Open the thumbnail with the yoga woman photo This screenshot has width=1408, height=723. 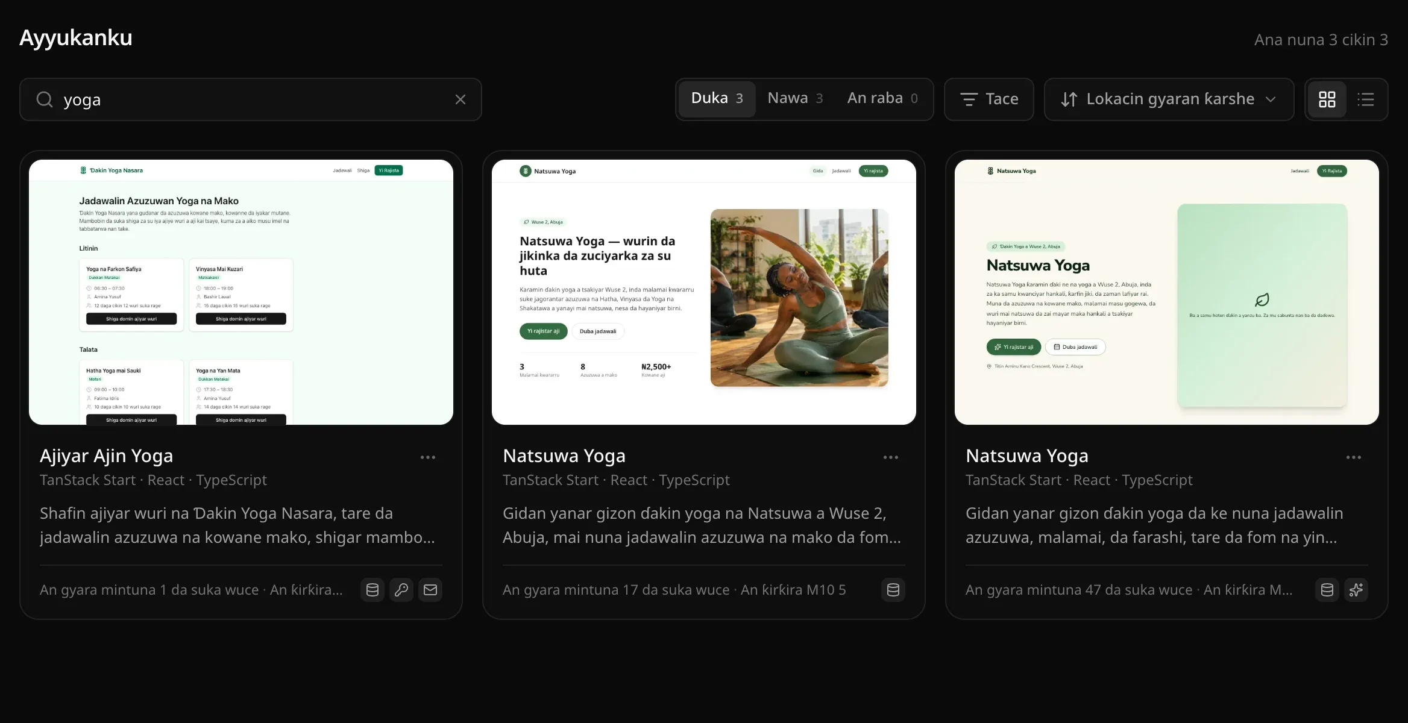click(704, 292)
